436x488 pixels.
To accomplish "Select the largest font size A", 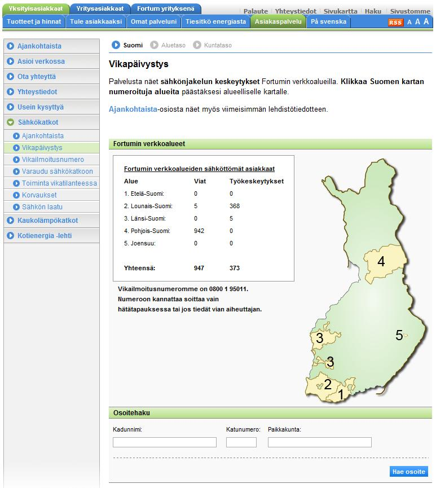I will 426,21.
